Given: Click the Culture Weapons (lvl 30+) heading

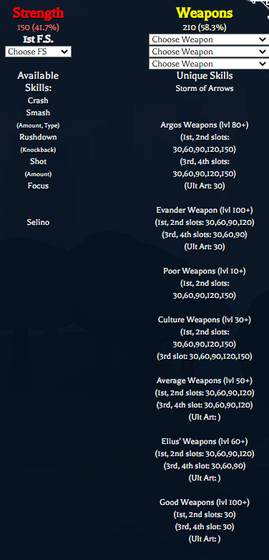Looking at the screenshot, I should click(x=205, y=319).
